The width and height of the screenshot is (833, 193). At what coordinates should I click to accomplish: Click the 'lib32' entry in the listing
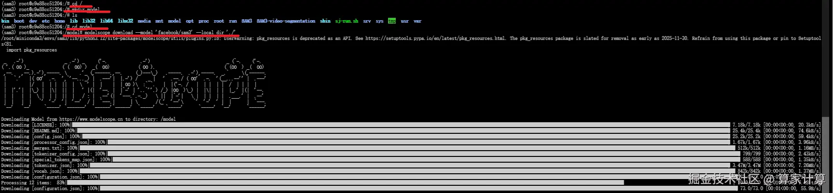(x=89, y=21)
